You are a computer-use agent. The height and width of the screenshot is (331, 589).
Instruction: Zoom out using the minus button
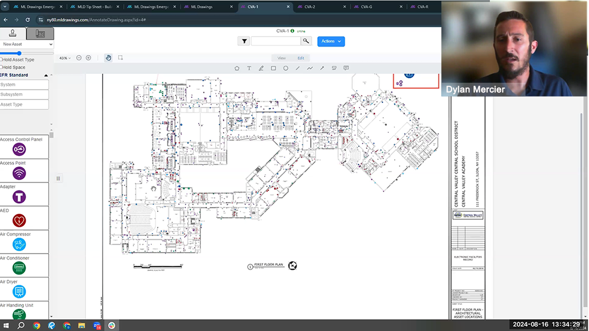[79, 57]
